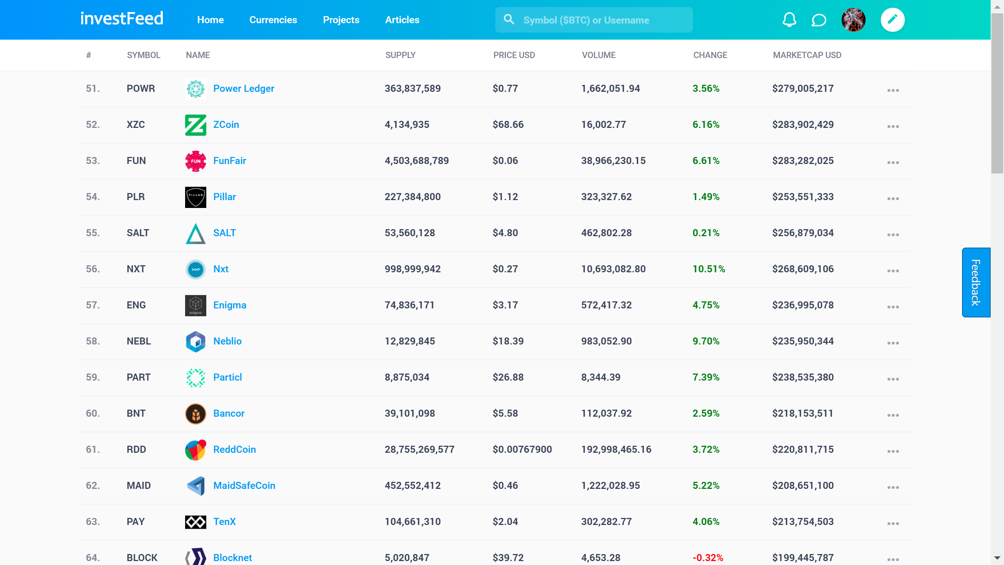
Task: Open more options for SALT row
Action: pos(893,235)
